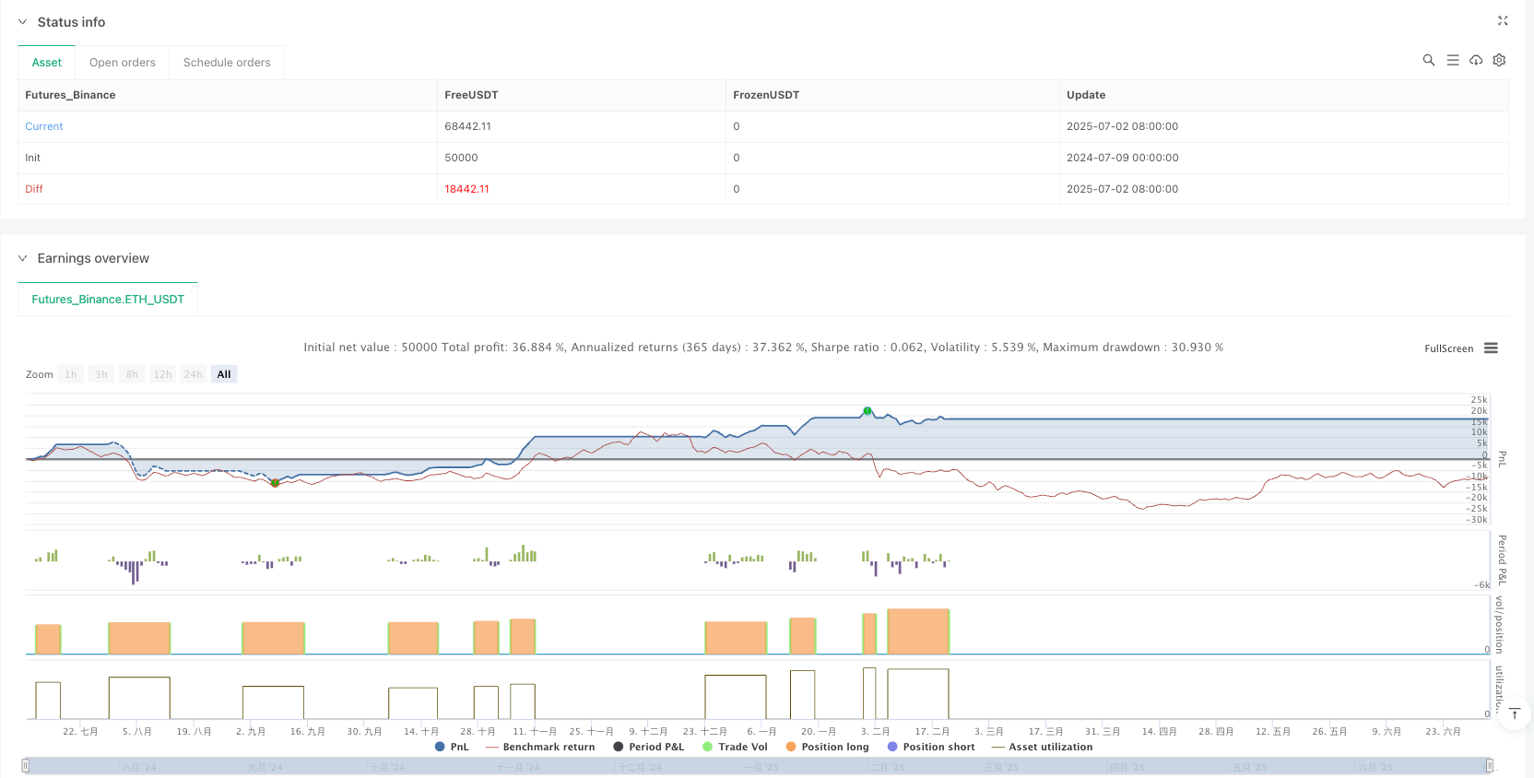Screen dimensions: 1534x778
Task: Click the collapse panel icon top right
Action: (1503, 20)
